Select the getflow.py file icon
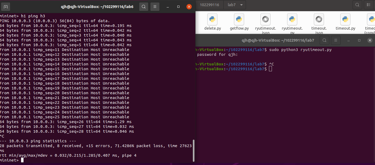375x165 pixels. (x=239, y=19)
